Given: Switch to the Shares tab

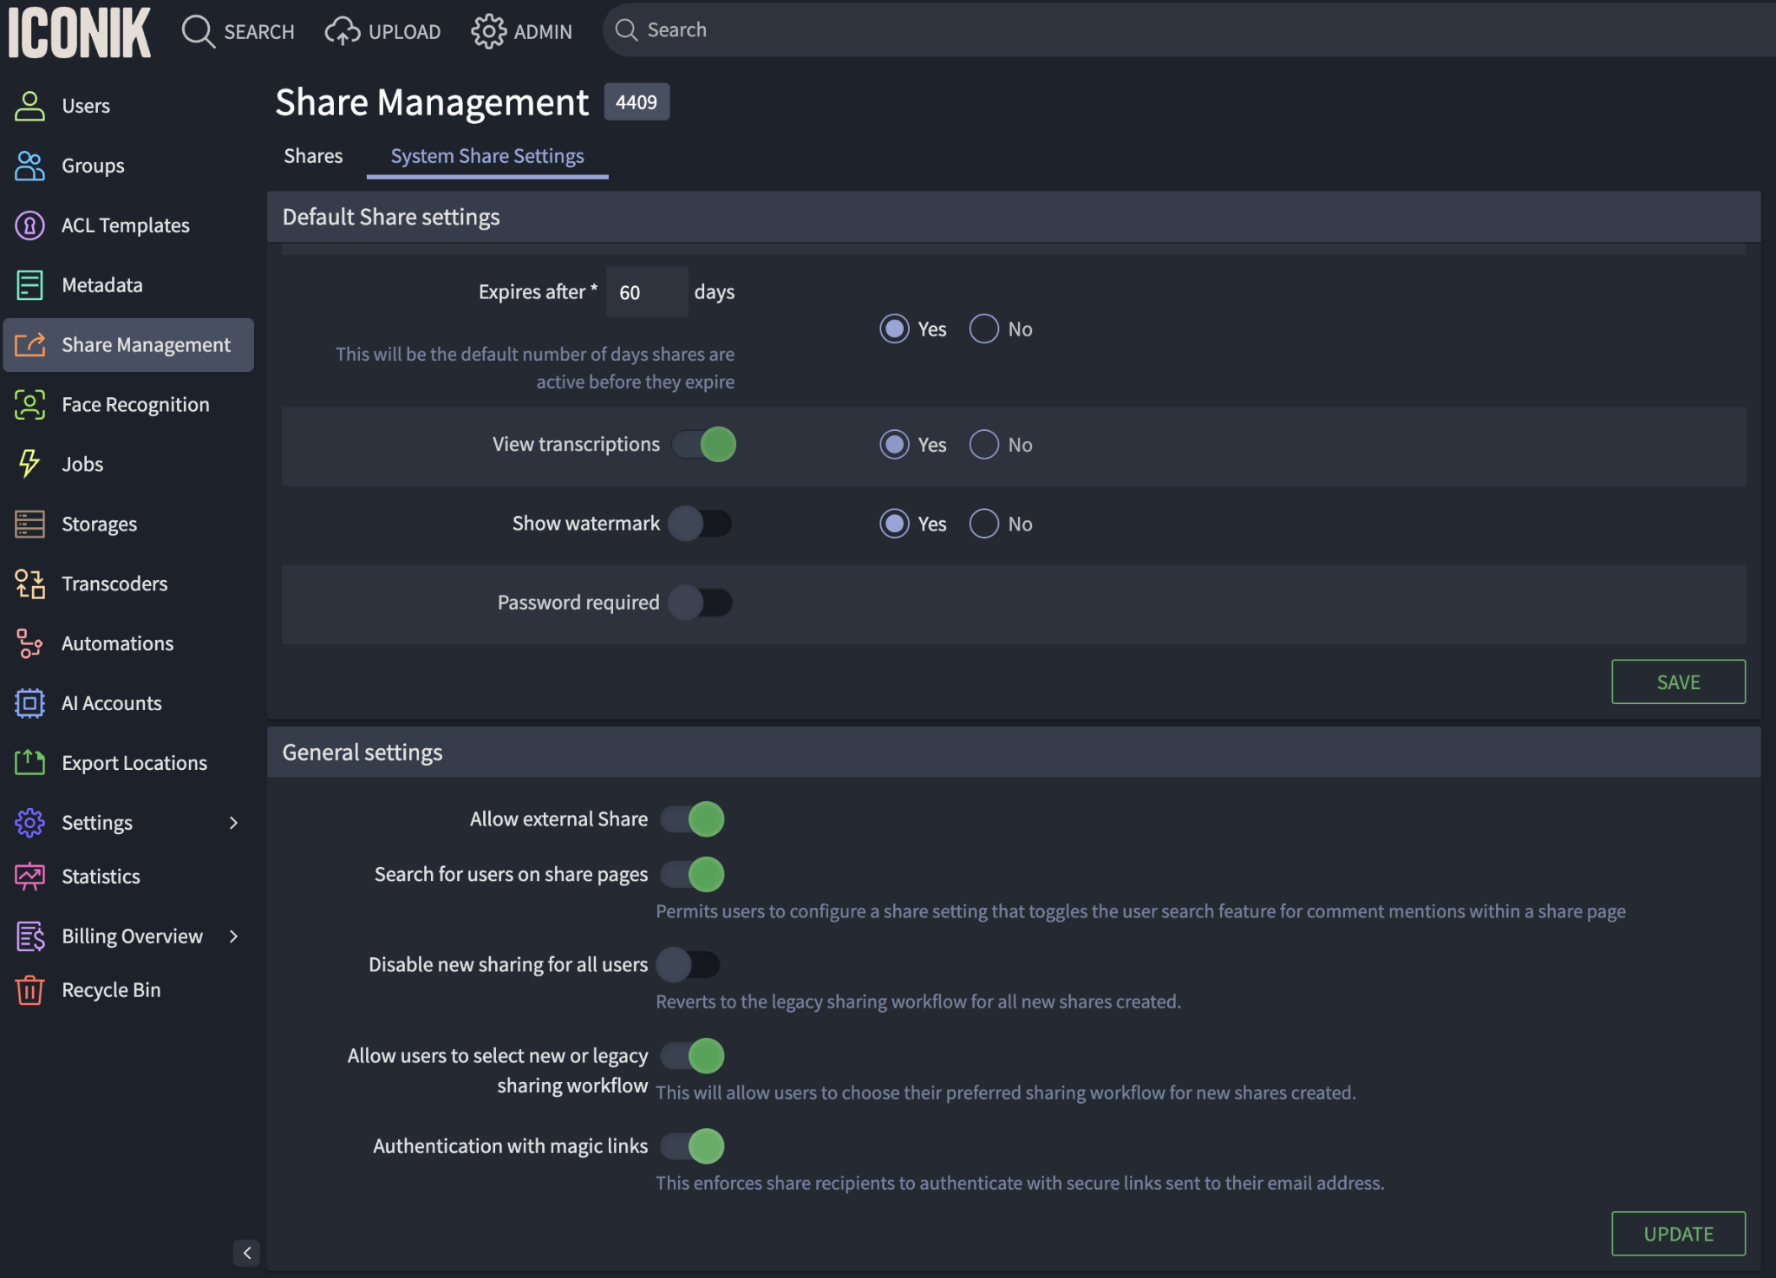Looking at the screenshot, I should (x=313, y=156).
